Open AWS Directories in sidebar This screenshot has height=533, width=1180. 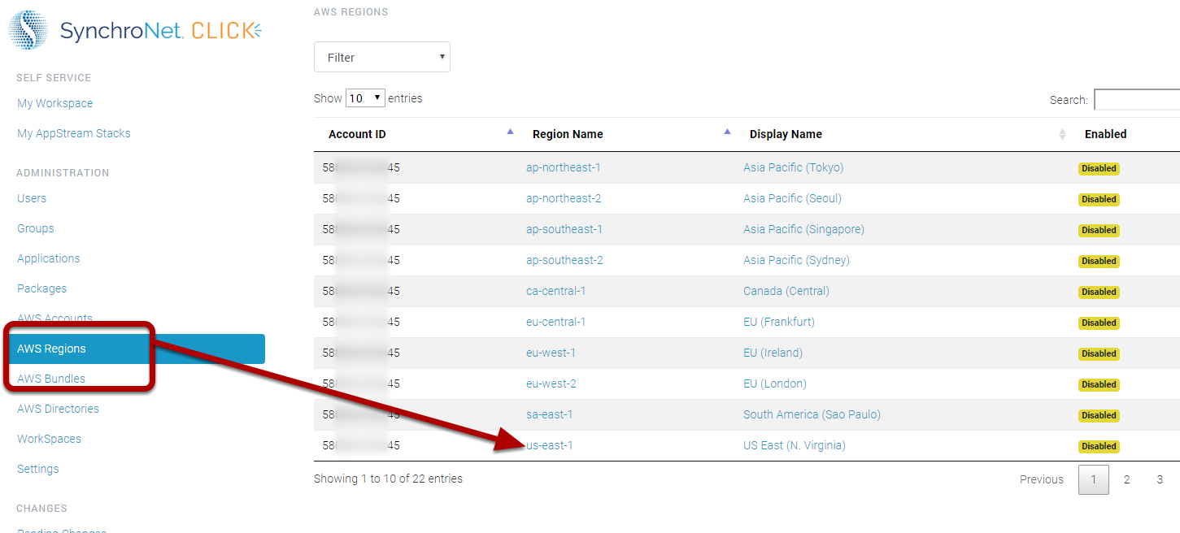59,409
